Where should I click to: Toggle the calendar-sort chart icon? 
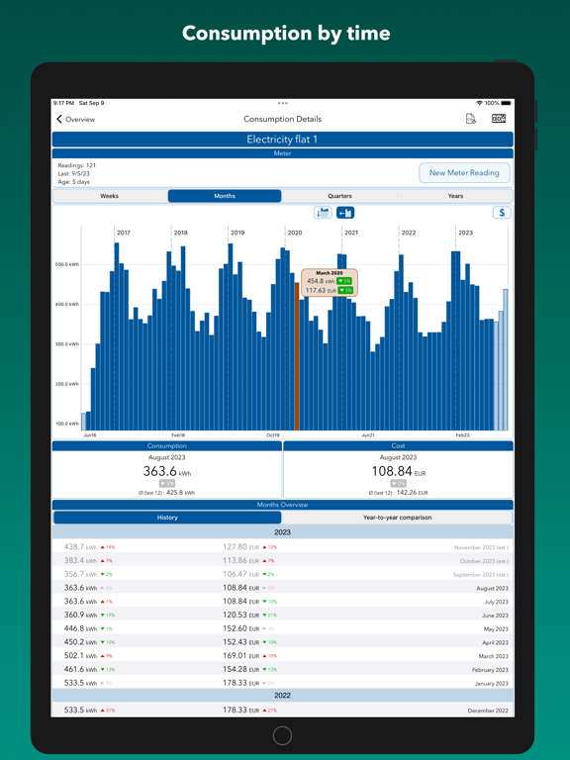[323, 213]
